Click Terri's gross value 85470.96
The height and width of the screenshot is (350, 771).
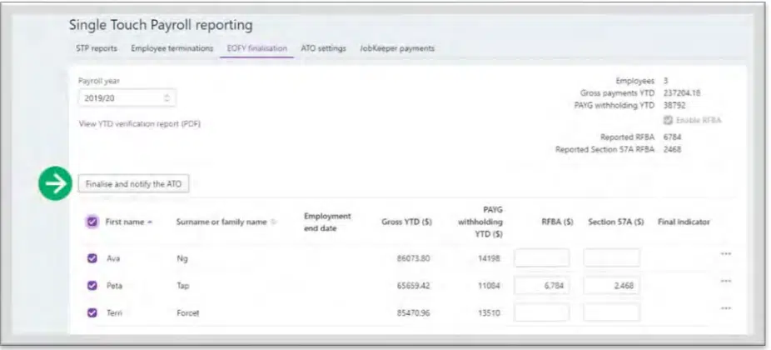(414, 312)
